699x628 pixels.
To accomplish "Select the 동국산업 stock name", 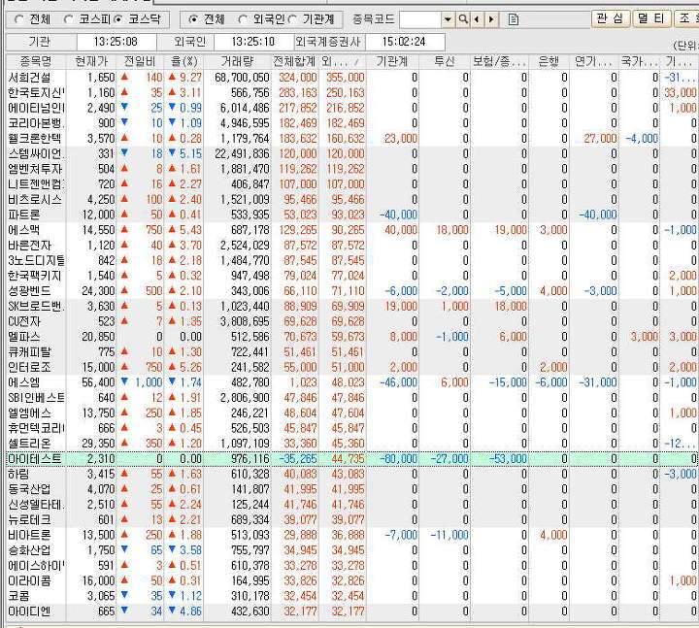I will click(29, 489).
